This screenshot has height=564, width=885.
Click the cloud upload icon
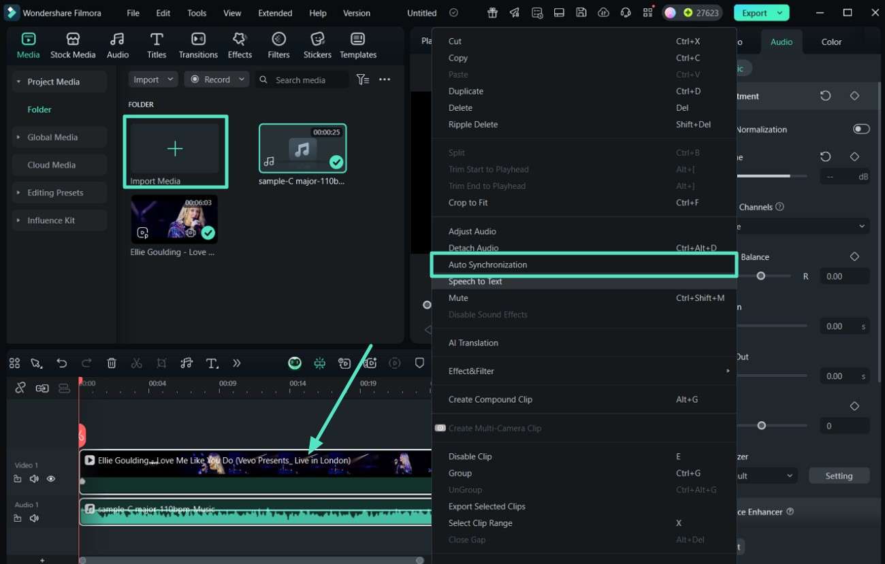603,13
